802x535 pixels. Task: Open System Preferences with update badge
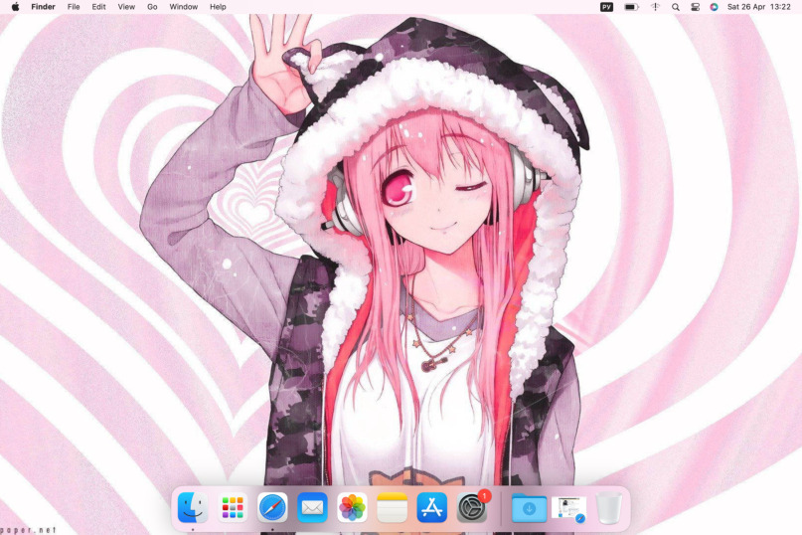tap(472, 507)
